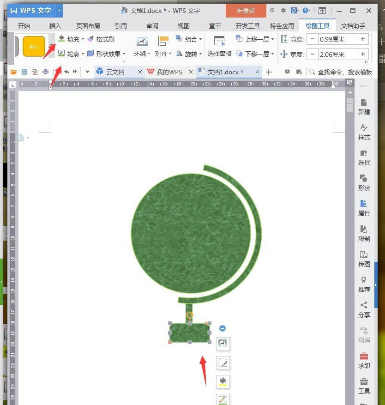This screenshot has width=385, height=405.
Task: Click the 查找命令、搜索模板 search box
Action: point(341,72)
